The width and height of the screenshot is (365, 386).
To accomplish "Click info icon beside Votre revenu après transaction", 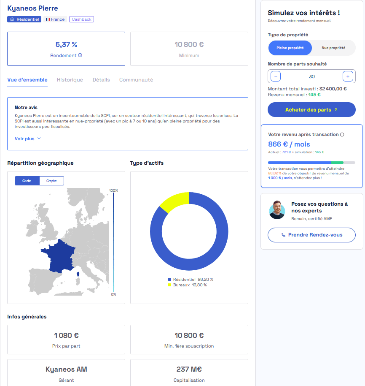I will coord(342,134).
